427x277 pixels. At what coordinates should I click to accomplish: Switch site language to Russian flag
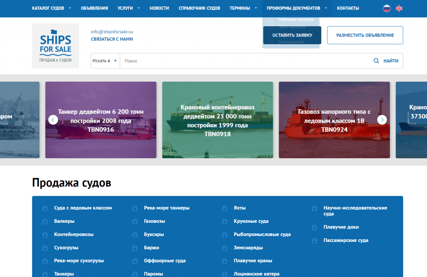pos(387,9)
